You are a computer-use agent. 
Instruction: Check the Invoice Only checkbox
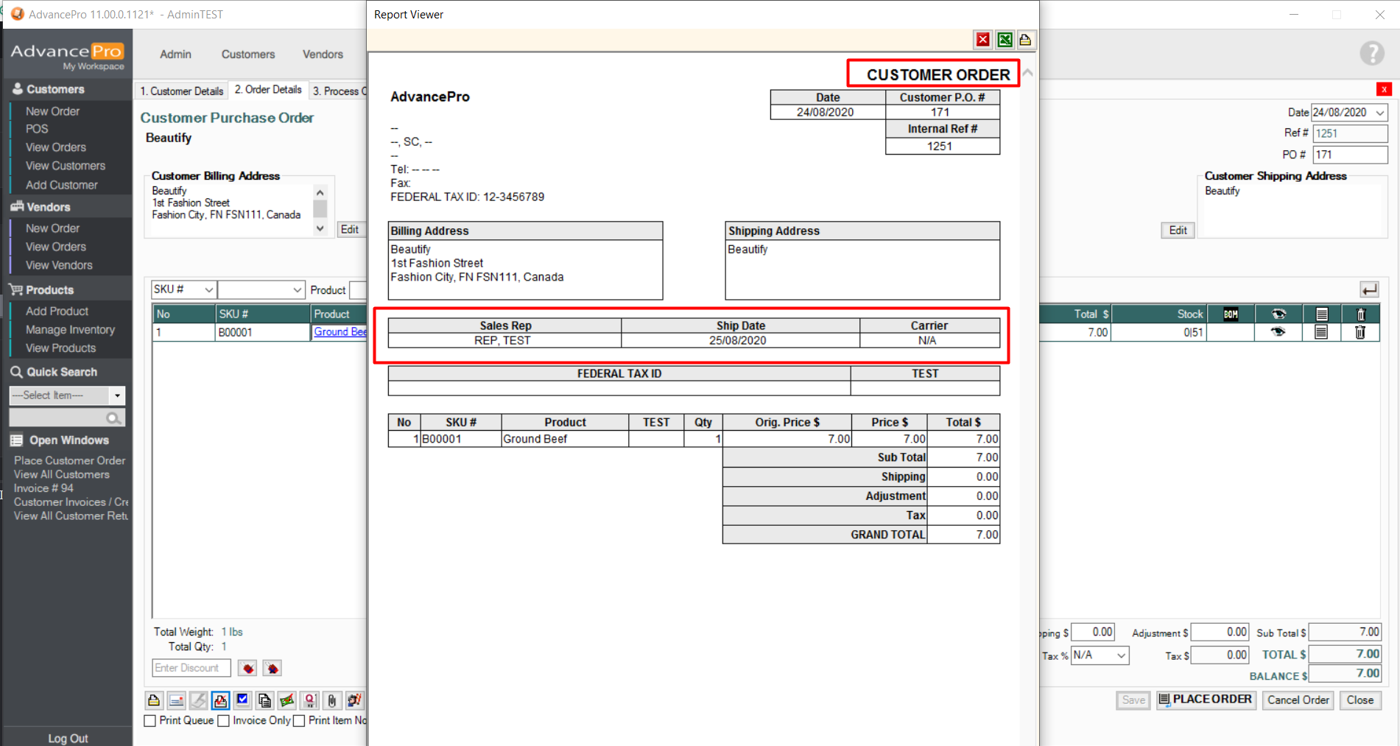click(224, 721)
